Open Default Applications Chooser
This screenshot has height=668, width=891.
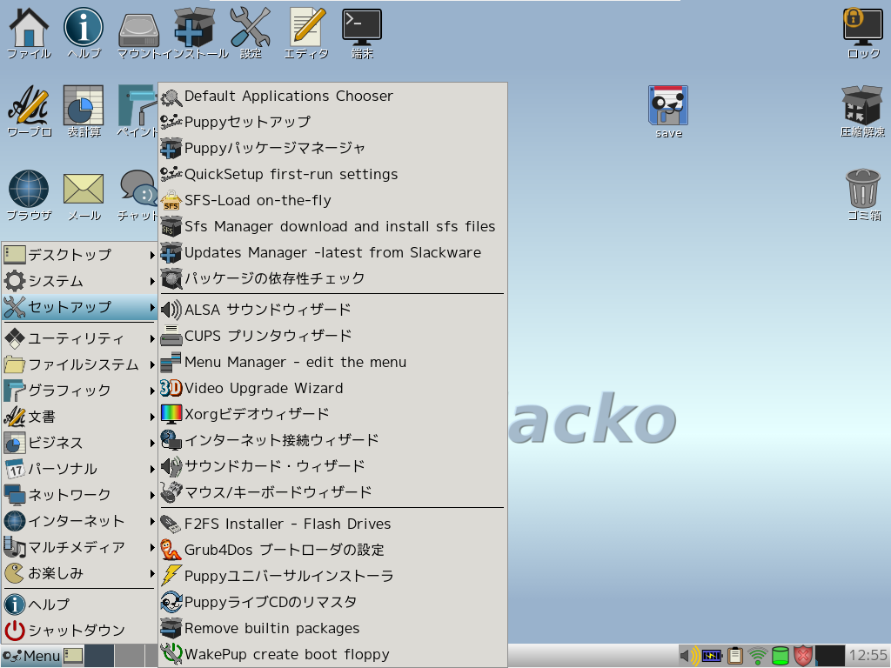click(332, 97)
